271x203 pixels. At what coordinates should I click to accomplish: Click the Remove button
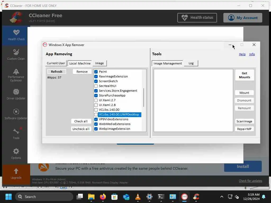click(x=82, y=71)
